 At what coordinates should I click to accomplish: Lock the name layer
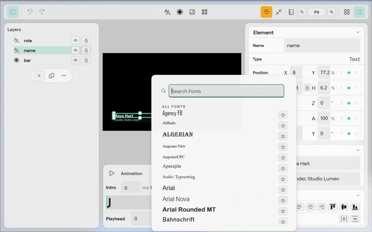coord(86,50)
